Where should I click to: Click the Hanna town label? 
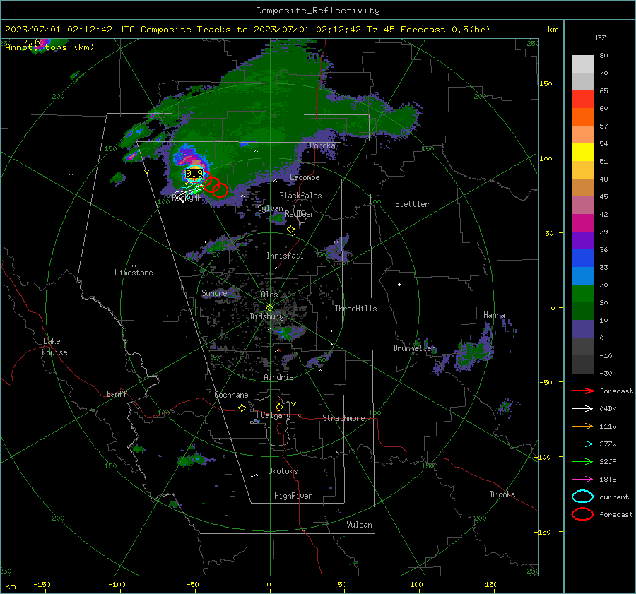(494, 315)
